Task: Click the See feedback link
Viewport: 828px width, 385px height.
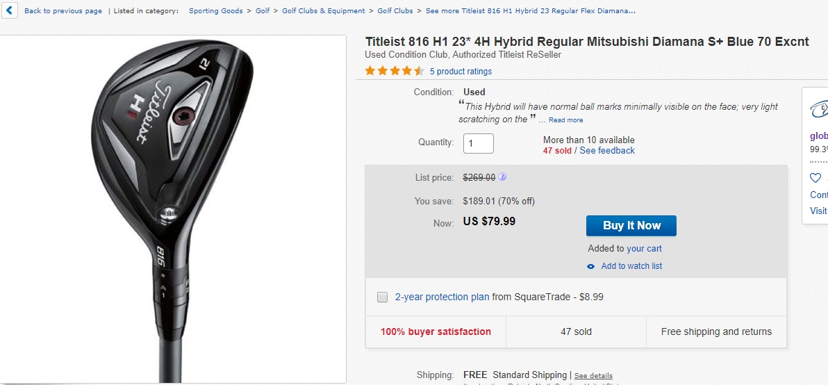Action: click(x=607, y=151)
